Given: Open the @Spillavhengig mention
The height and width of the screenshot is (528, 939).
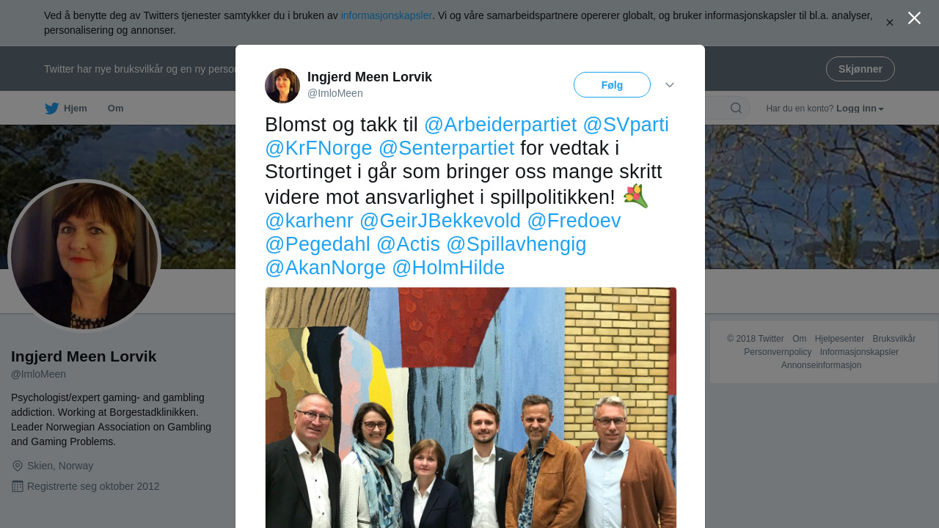Looking at the screenshot, I should point(516,244).
